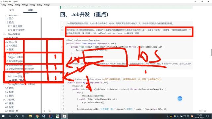Image resolution: width=212 pixels, height=119 pixels.
Task: Go to outline item 1.2 特点
Action: 9,22
